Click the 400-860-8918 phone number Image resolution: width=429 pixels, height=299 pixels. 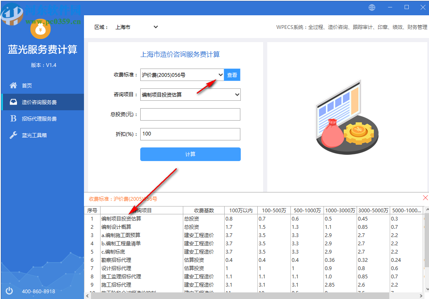click(x=38, y=291)
